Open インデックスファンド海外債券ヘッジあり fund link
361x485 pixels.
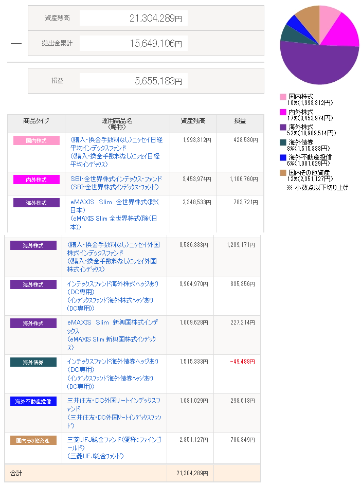click(x=113, y=362)
